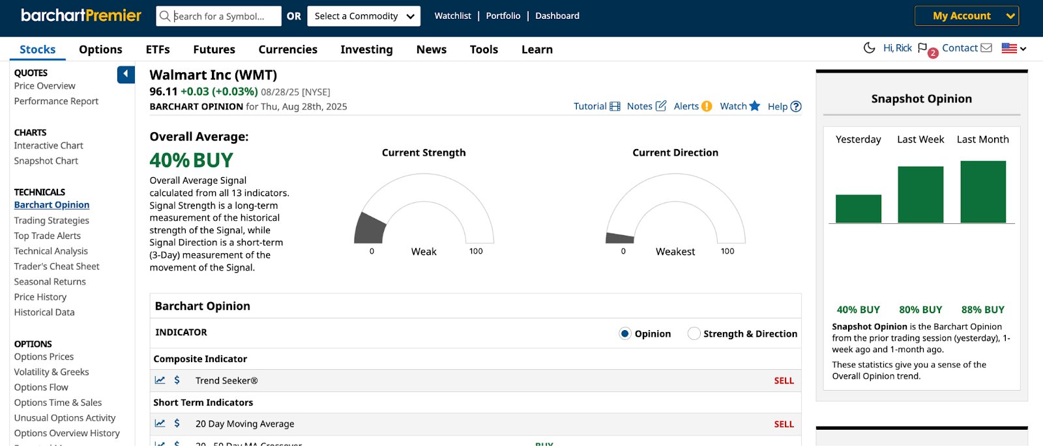Click the Watch star icon

[x=755, y=105]
